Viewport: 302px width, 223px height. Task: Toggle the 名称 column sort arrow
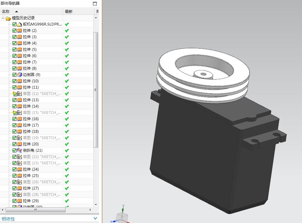(17, 12)
